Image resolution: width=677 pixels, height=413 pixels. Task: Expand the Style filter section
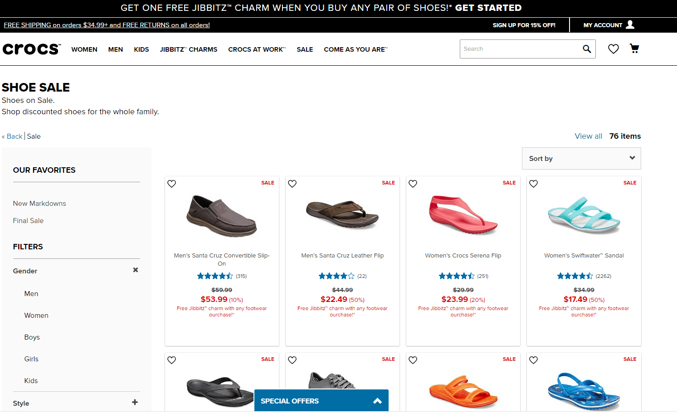pyautogui.click(x=135, y=402)
